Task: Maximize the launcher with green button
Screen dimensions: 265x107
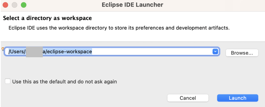Action: [24, 5]
